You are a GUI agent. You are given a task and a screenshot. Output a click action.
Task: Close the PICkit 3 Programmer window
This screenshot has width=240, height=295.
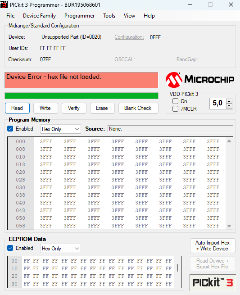click(231, 5)
